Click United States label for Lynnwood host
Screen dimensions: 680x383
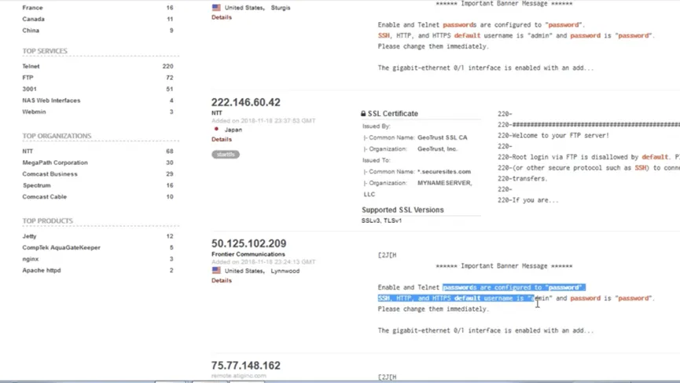[x=244, y=271]
